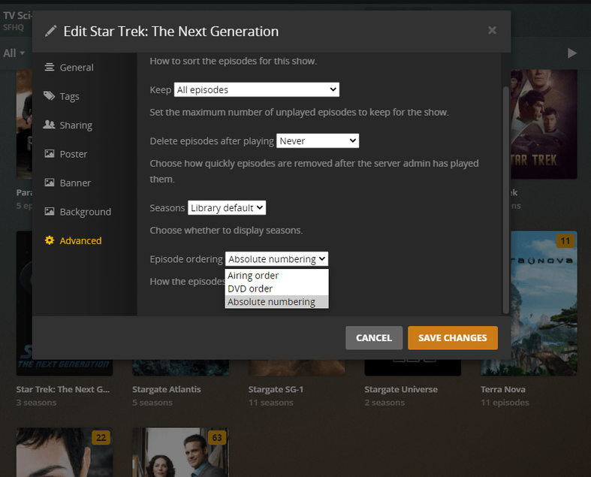The width and height of the screenshot is (591, 477).
Task: Open Delete episodes after playing dropdown
Action: [318, 140]
